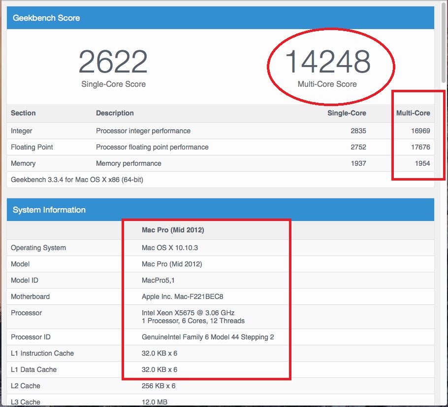The height and width of the screenshot is (407, 448).
Task: Click 'Processor integer performance' description
Action: point(143,131)
